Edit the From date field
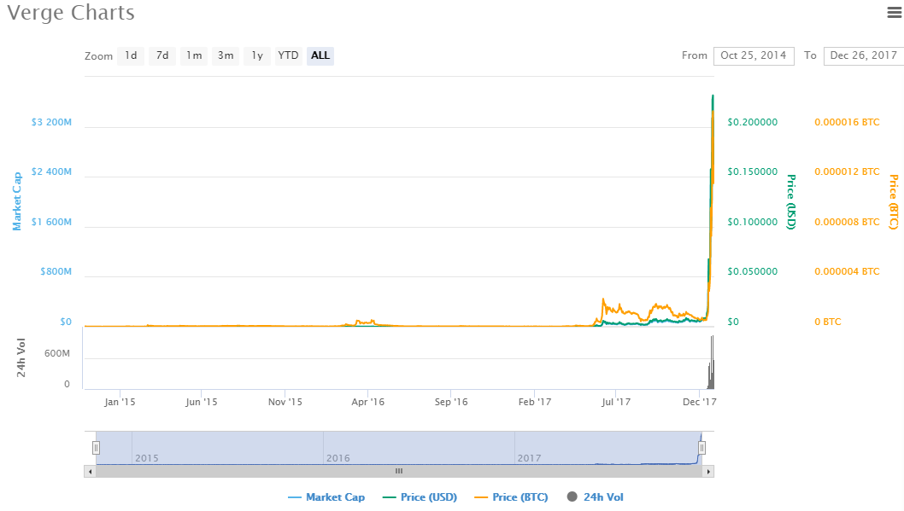 754,55
